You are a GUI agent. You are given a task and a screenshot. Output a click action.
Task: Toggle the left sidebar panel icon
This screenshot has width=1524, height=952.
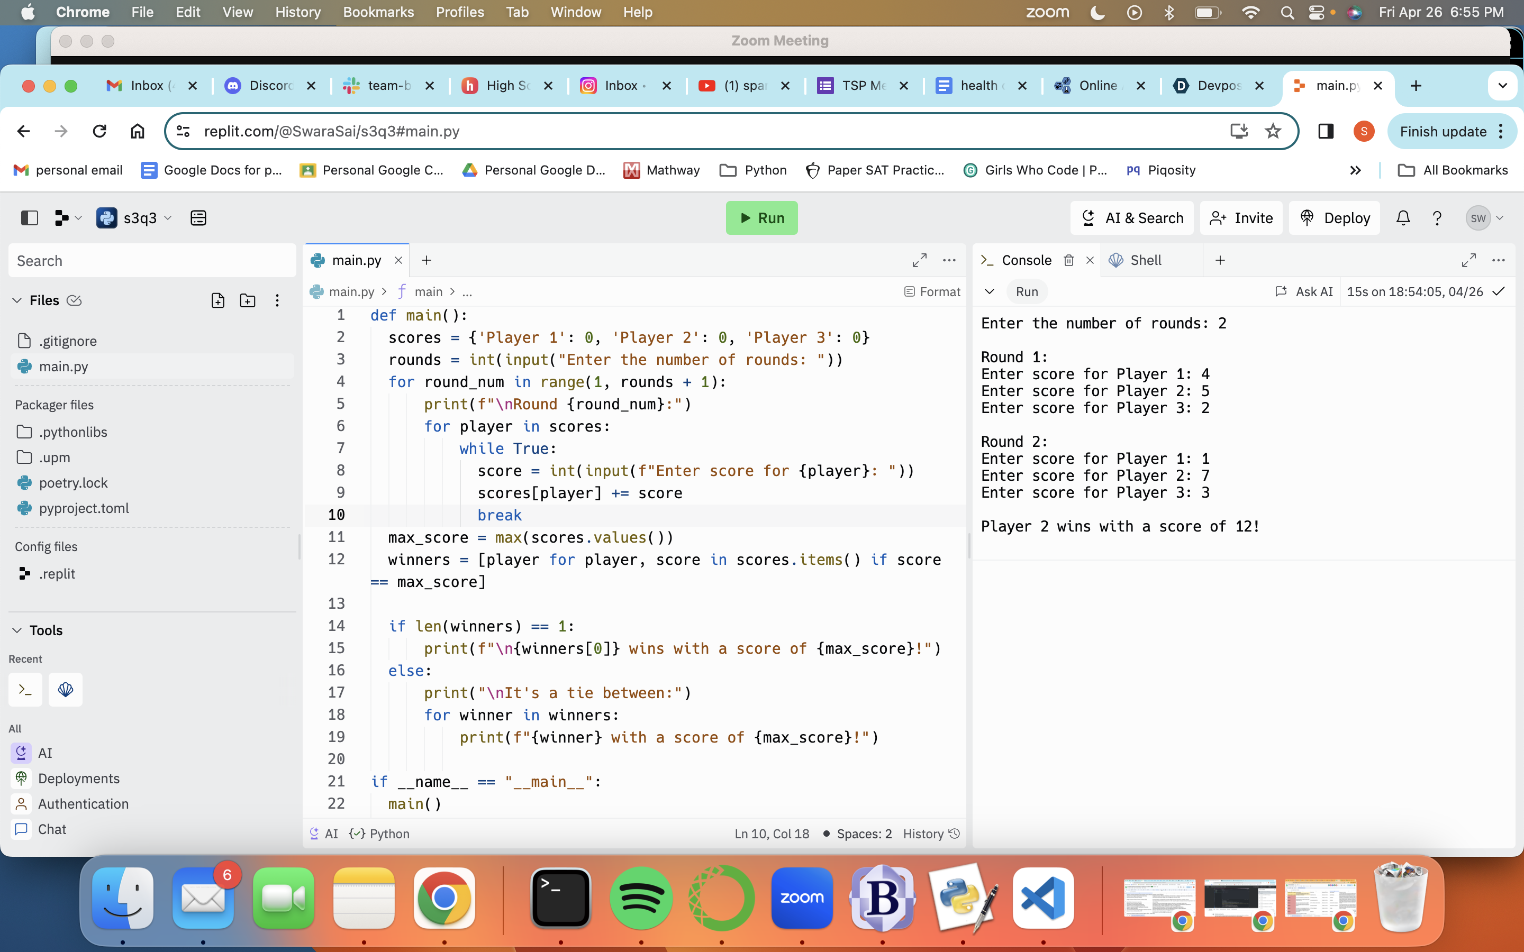pyautogui.click(x=30, y=218)
